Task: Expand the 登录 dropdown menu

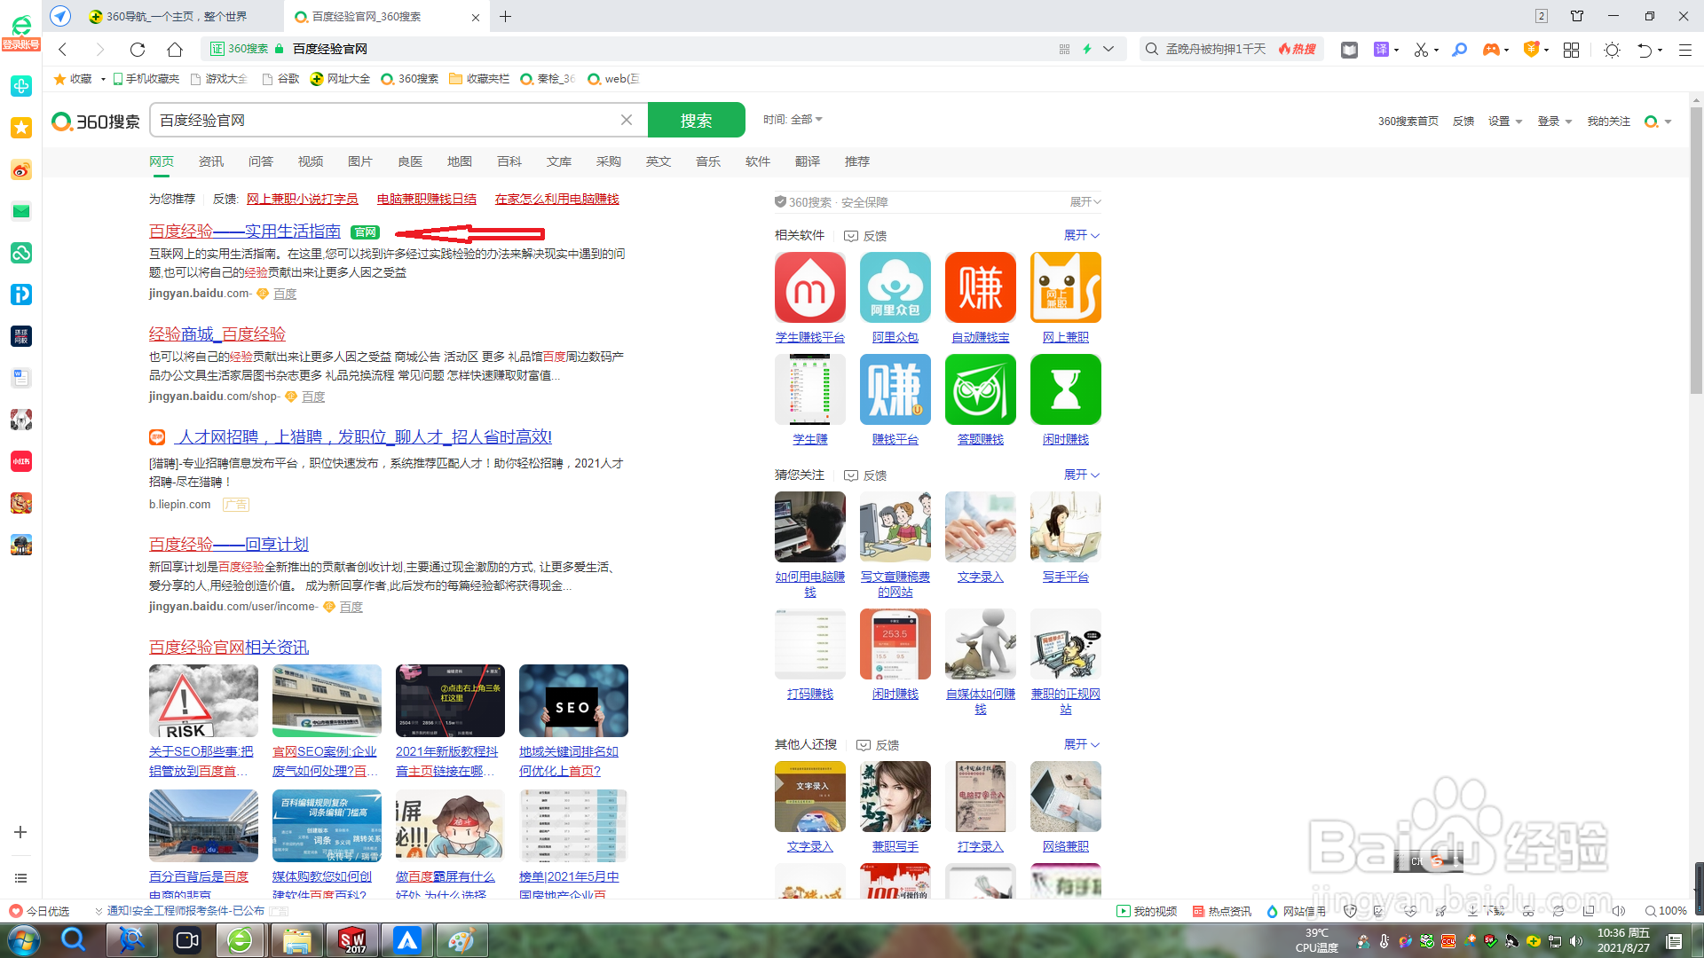Action: (1554, 122)
